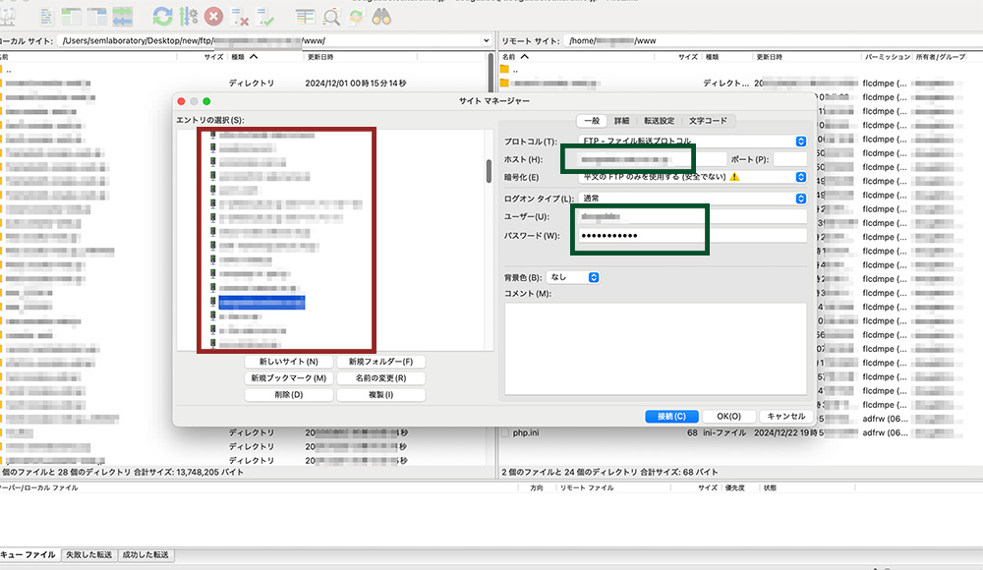The width and height of the screenshot is (983, 570).
Task: Click the remote '..' parent folder icon
Action: coord(504,70)
